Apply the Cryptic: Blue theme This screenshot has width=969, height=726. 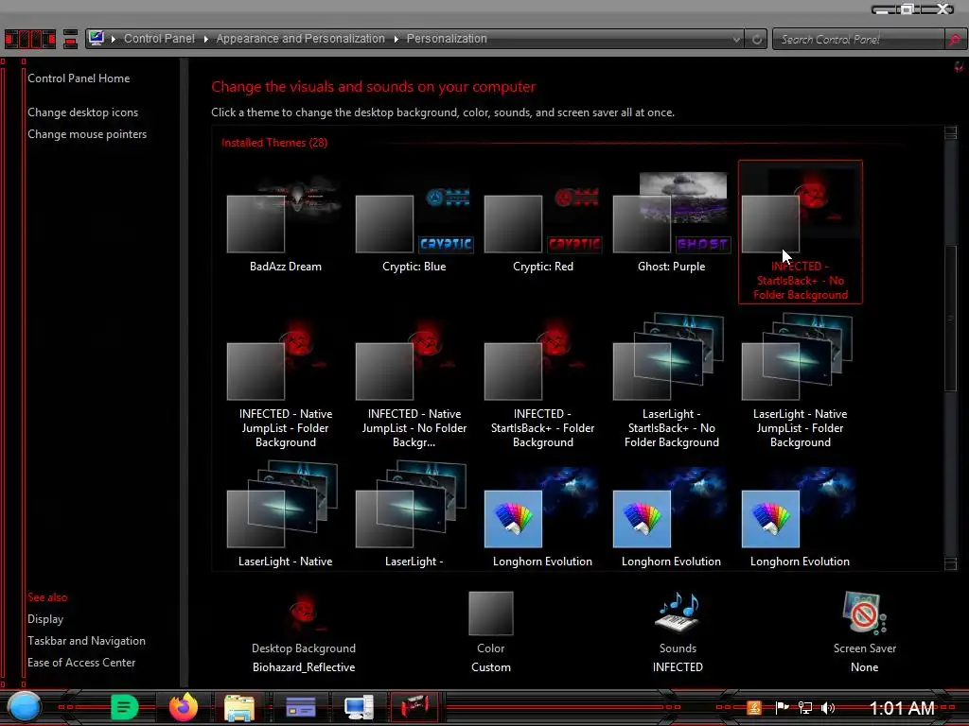click(x=414, y=223)
